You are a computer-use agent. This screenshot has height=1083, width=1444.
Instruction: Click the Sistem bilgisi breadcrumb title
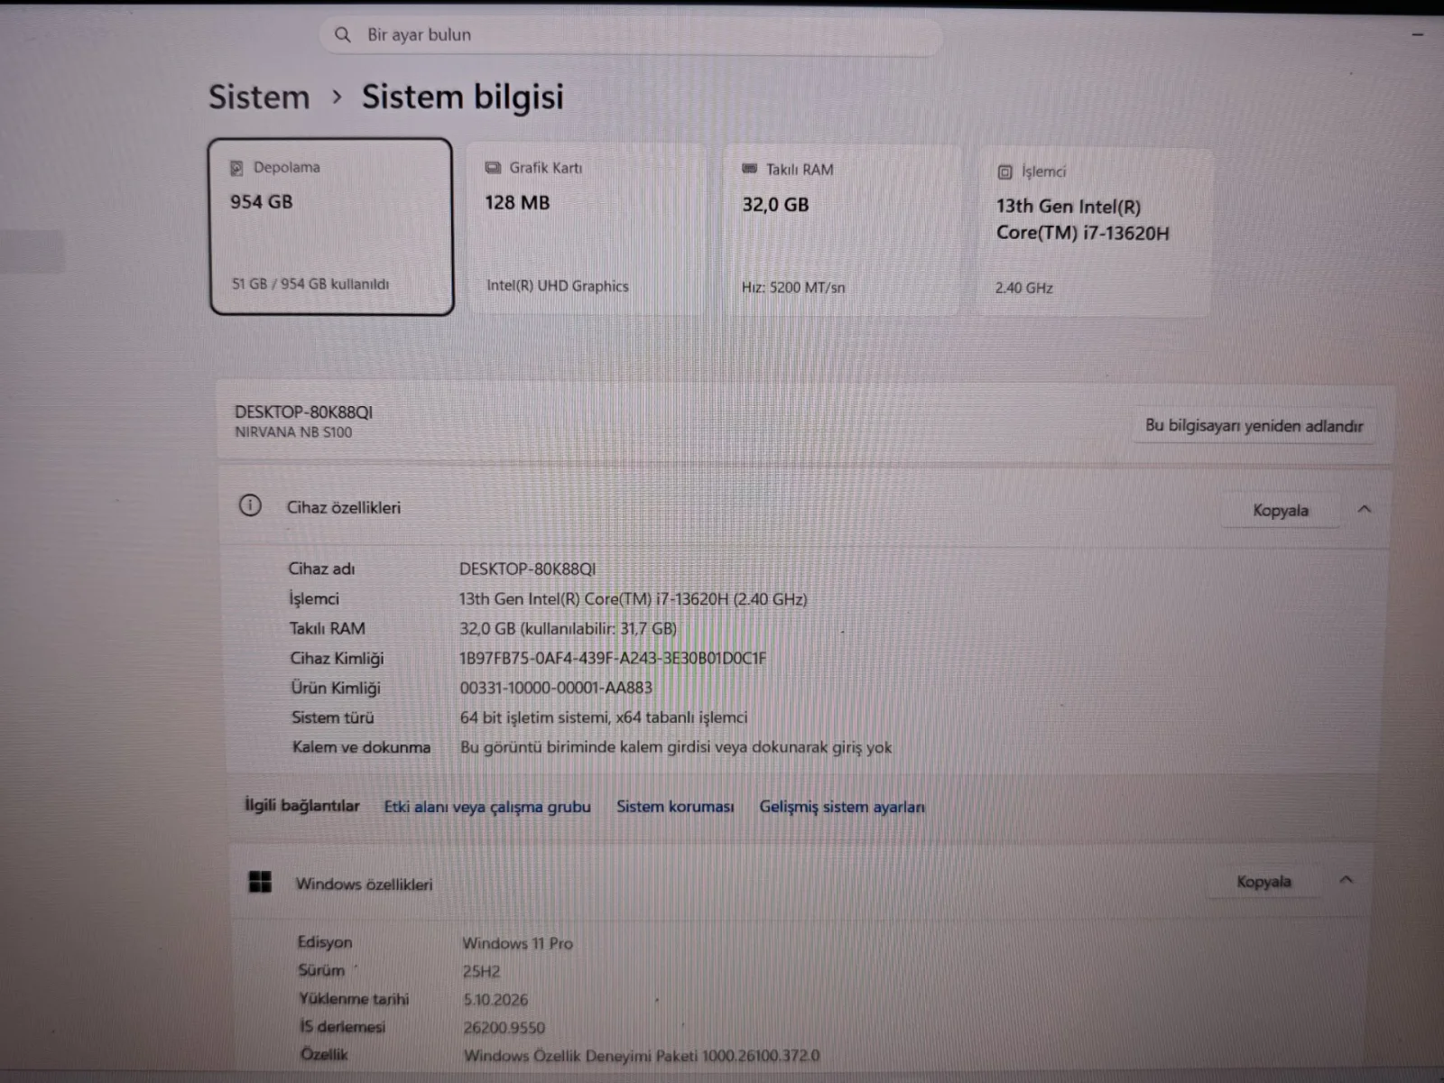[462, 97]
